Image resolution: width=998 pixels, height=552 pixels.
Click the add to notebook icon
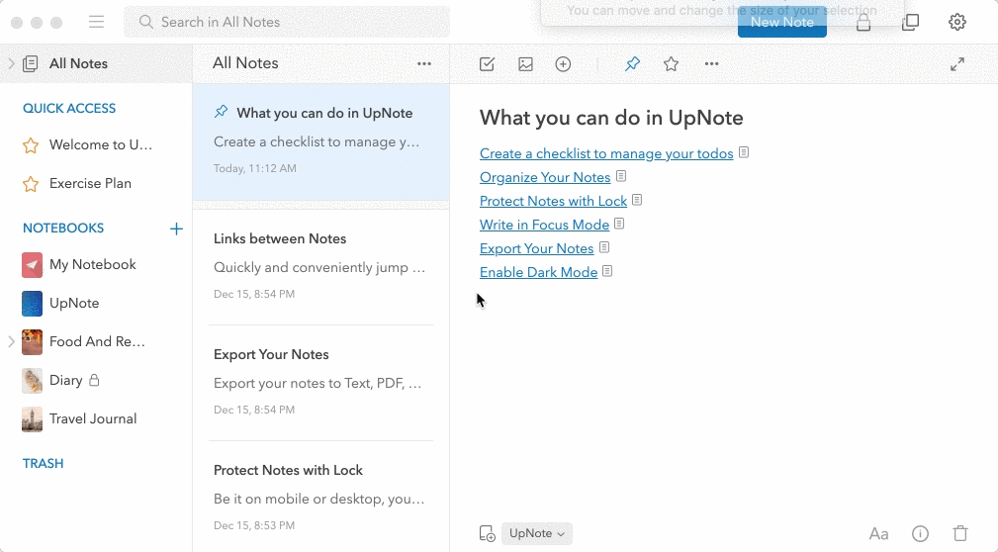[x=487, y=533]
